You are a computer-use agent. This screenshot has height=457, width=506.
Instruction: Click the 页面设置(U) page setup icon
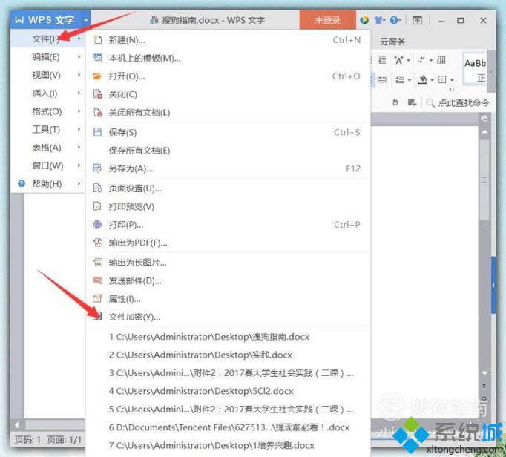tap(97, 188)
